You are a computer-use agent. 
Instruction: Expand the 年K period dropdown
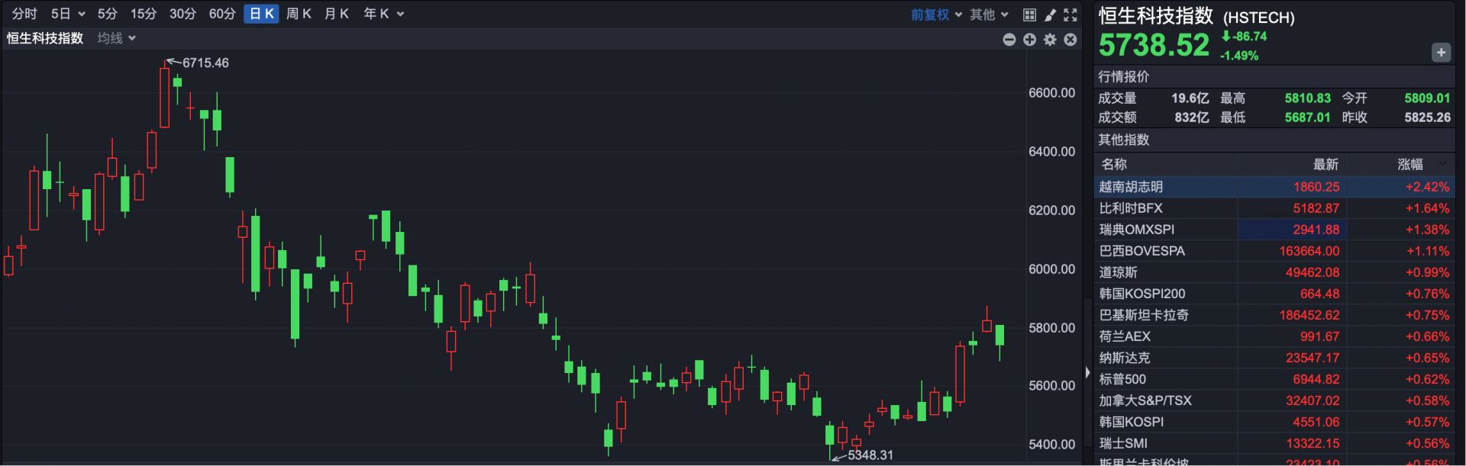[x=383, y=14]
